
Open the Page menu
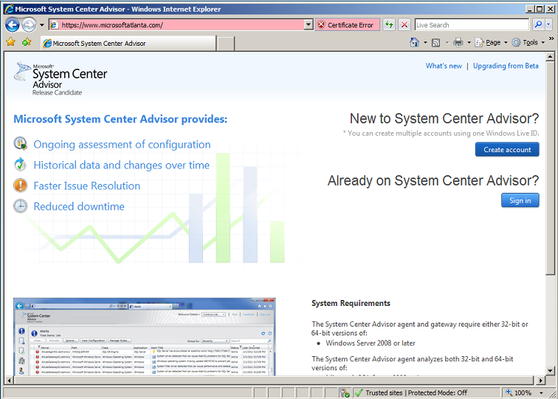tap(491, 43)
